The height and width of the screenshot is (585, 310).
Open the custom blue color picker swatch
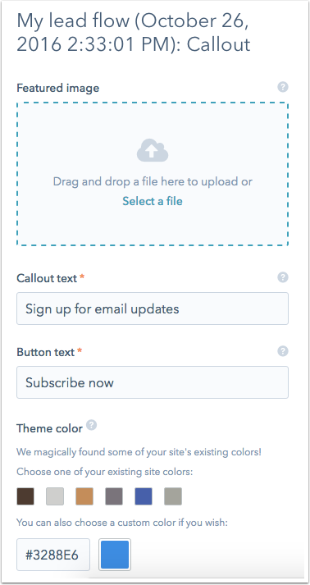(115, 555)
